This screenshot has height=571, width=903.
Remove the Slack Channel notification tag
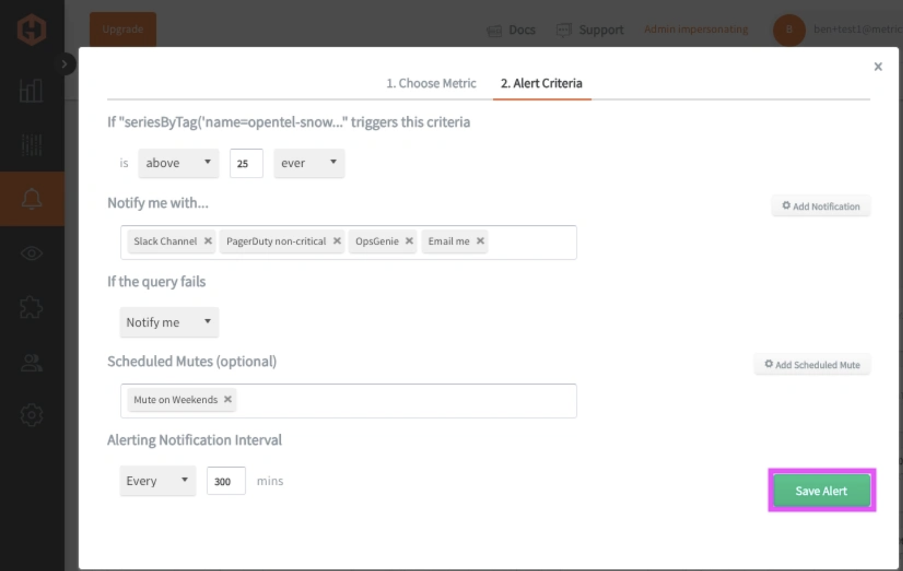coord(208,241)
